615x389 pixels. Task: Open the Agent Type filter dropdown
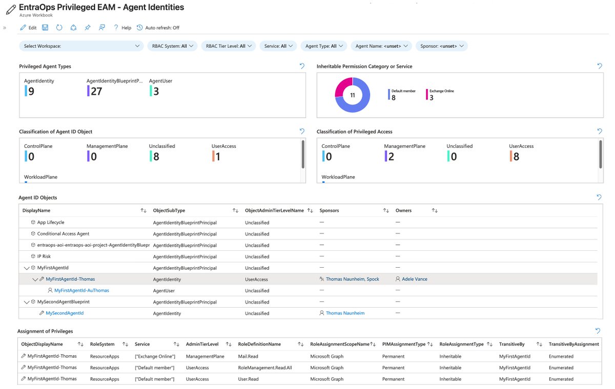(x=323, y=46)
